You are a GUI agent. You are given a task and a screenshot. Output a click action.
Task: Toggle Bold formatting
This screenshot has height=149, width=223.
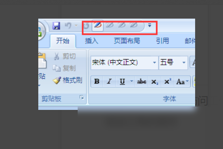tap(97, 82)
